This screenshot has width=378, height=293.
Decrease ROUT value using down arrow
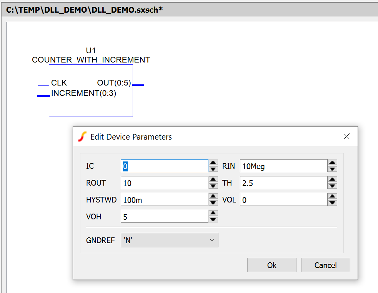(213, 186)
